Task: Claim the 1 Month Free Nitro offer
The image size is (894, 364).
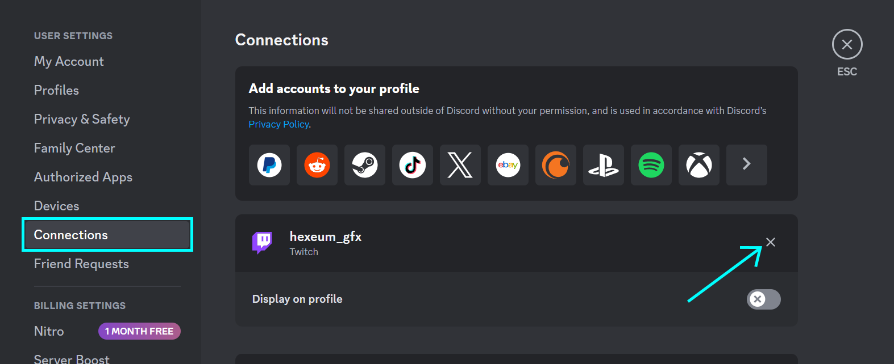Action: [139, 331]
